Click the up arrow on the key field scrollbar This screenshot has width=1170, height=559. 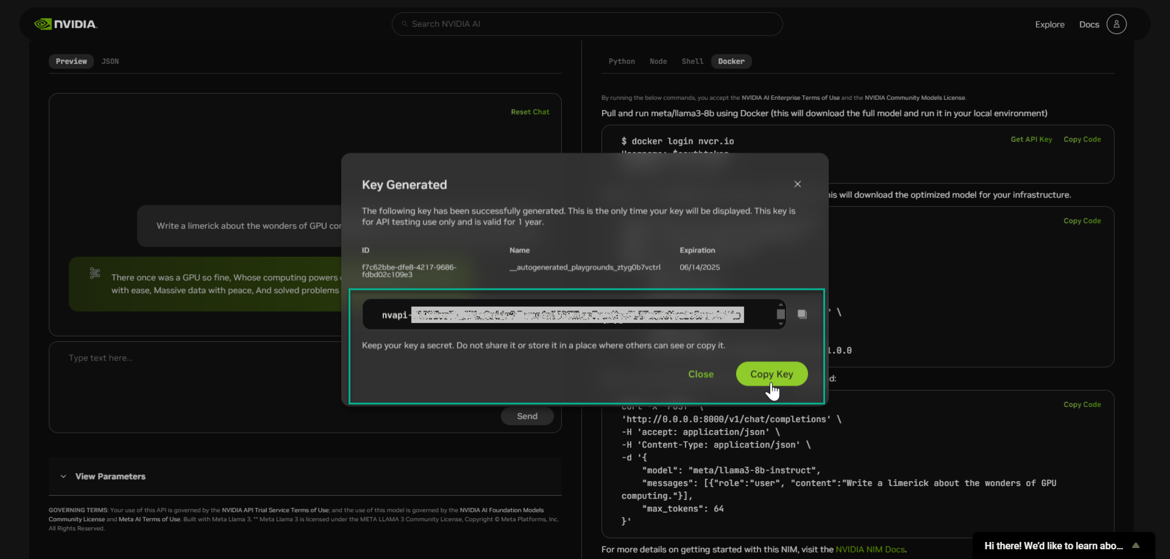(781, 304)
